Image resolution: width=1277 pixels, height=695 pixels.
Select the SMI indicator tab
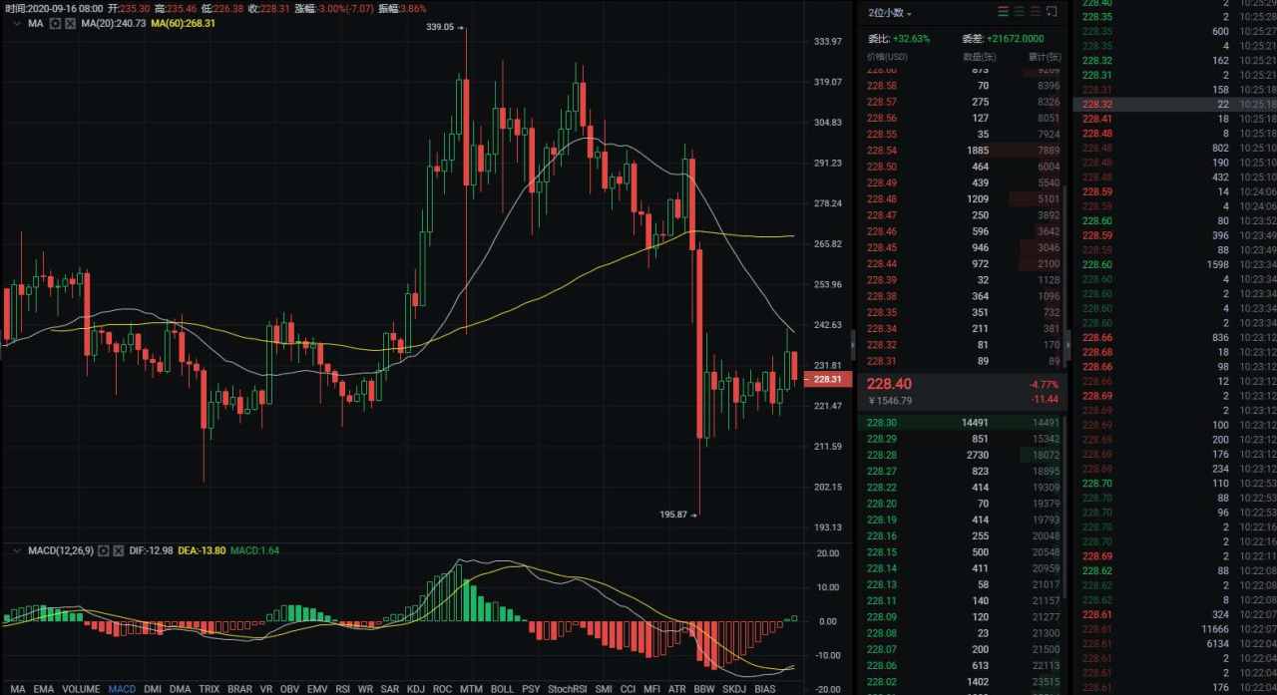[x=604, y=689]
